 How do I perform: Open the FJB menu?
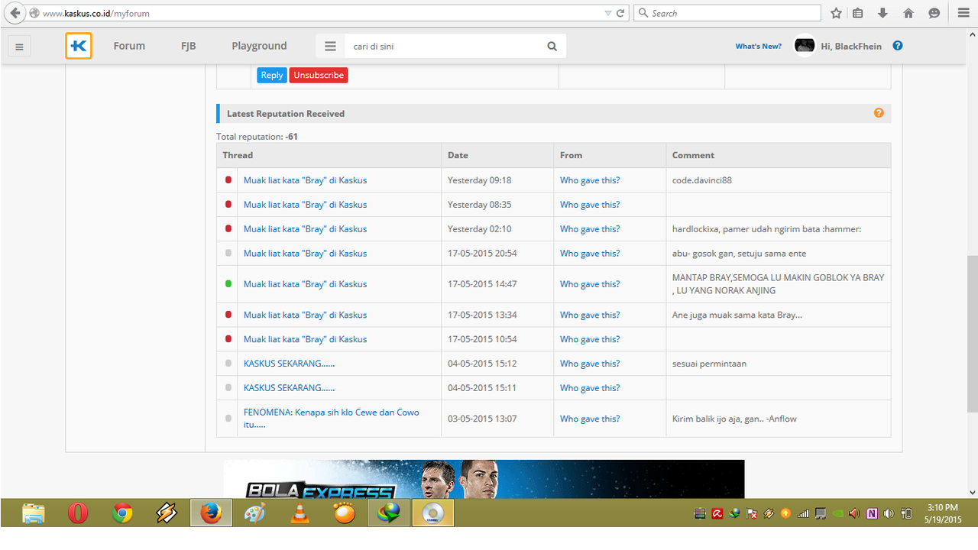coord(189,46)
